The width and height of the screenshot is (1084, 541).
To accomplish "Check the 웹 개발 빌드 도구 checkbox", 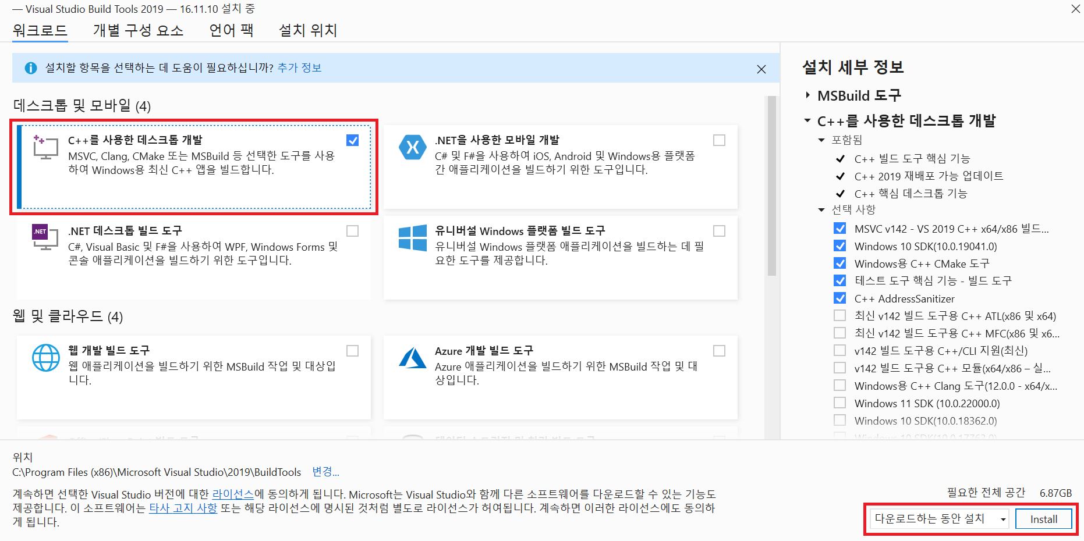I will pyautogui.click(x=352, y=351).
